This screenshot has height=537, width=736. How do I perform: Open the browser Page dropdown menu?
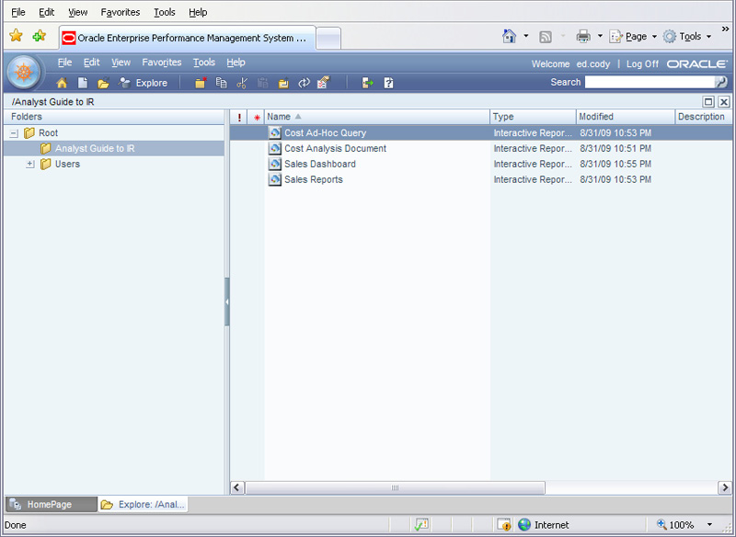click(x=633, y=37)
